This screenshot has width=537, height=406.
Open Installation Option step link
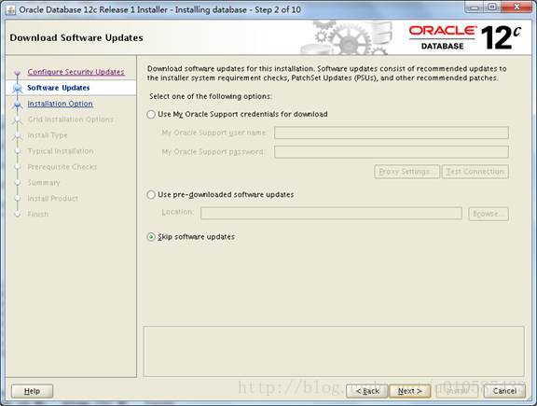pyautogui.click(x=61, y=104)
